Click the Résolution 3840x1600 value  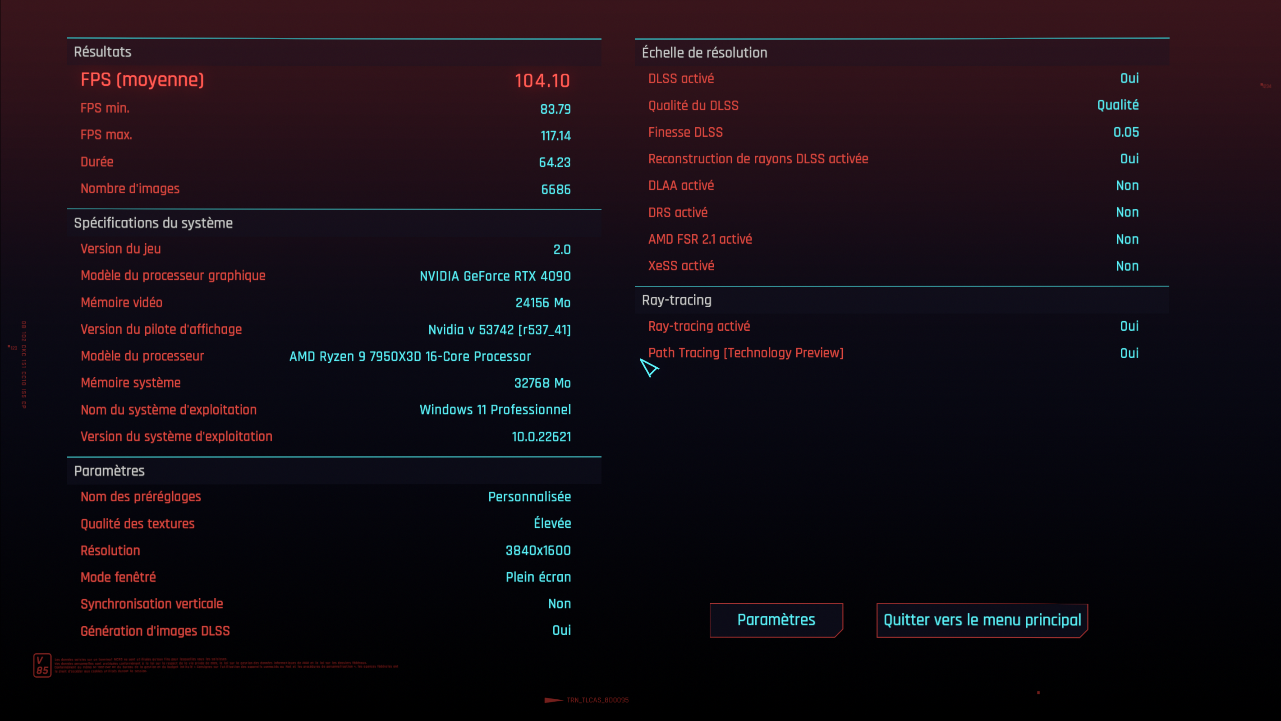[x=537, y=550]
